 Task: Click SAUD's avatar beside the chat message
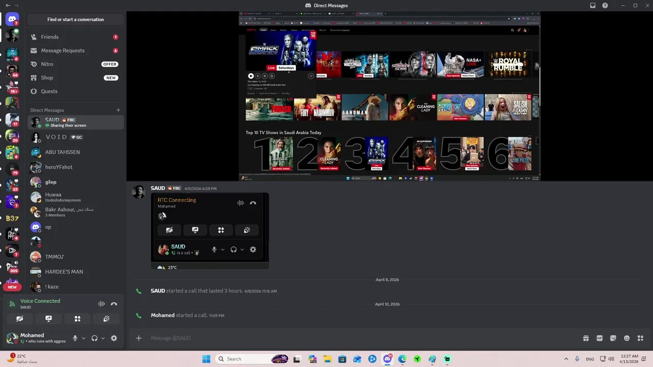tap(138, 192)
